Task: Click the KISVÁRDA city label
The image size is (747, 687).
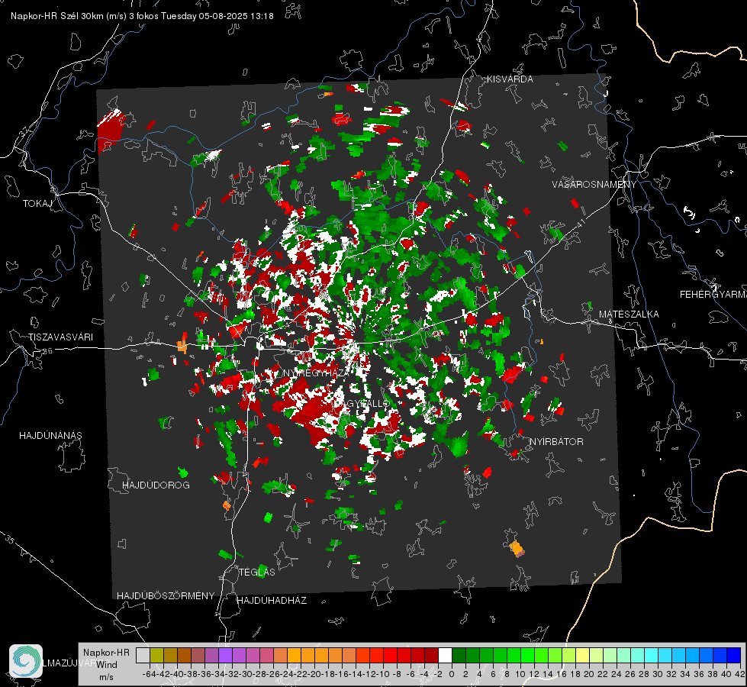Action: (510, 79)
